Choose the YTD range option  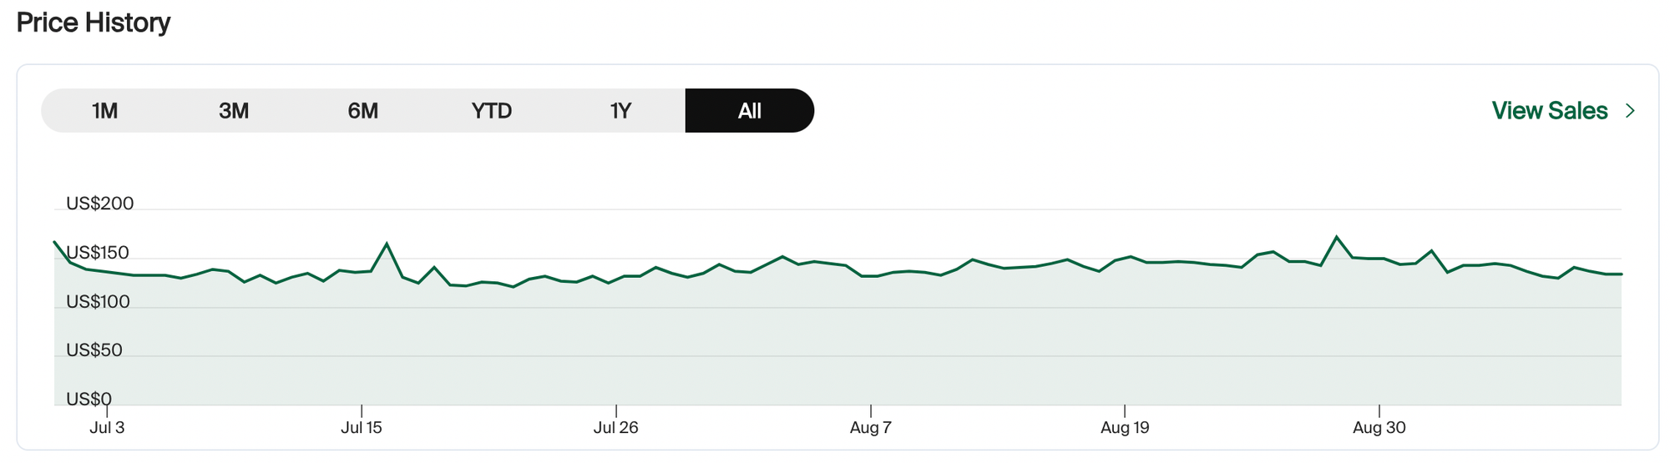pyautogui.click(x=491, y=111)
